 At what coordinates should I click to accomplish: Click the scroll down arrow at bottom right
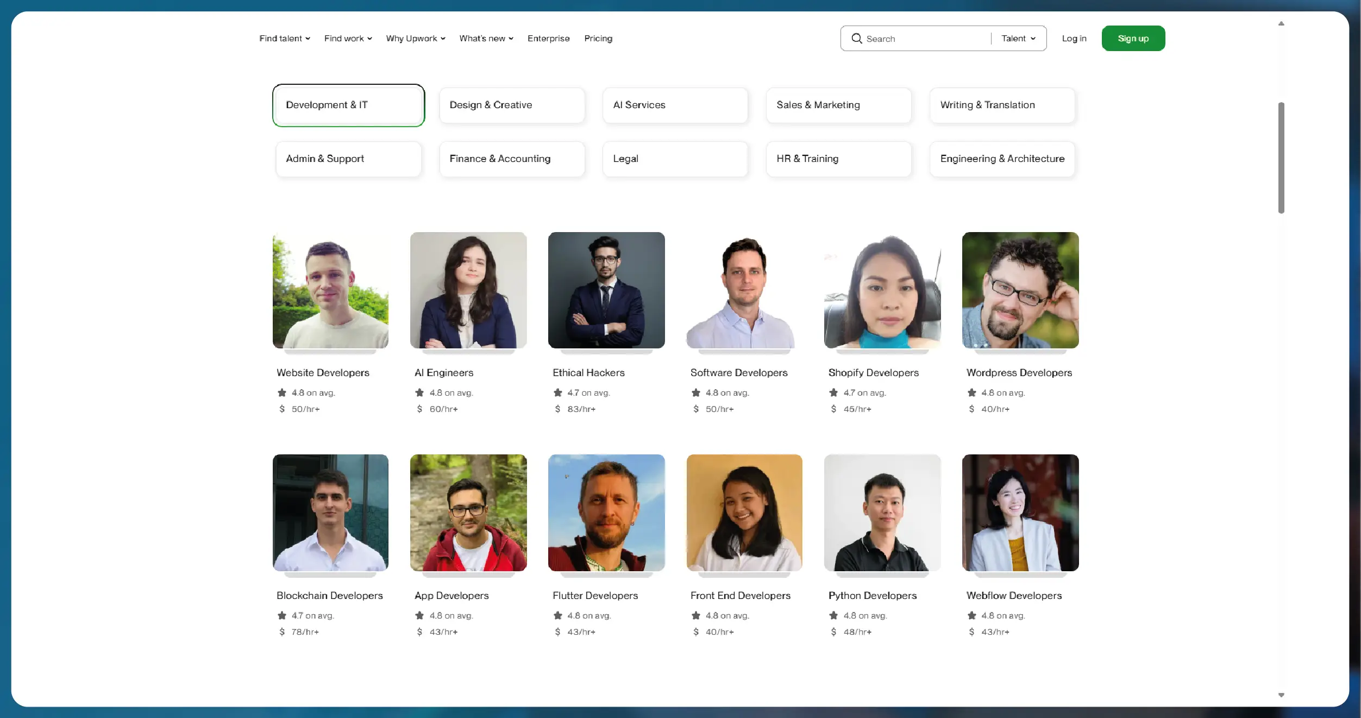(1281, 695)
